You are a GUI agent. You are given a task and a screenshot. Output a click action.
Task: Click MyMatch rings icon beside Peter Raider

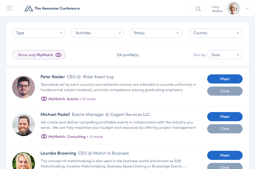pos(44,99)
